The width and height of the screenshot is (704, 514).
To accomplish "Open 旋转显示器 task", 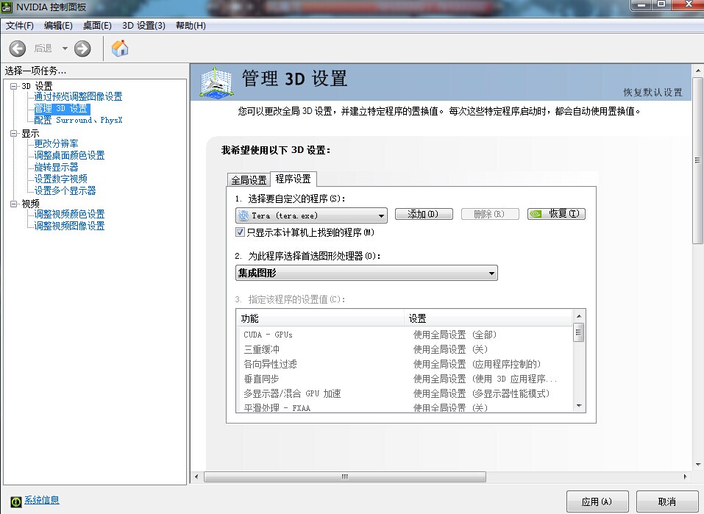I will 56,168.
